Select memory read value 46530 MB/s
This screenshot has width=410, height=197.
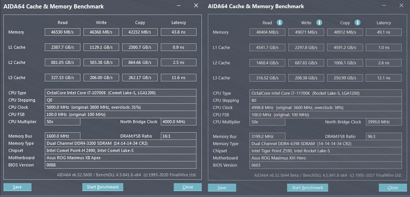click(62, 32)
